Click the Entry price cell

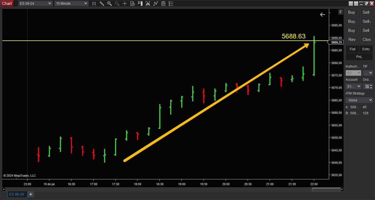click(x=366, y=49)
